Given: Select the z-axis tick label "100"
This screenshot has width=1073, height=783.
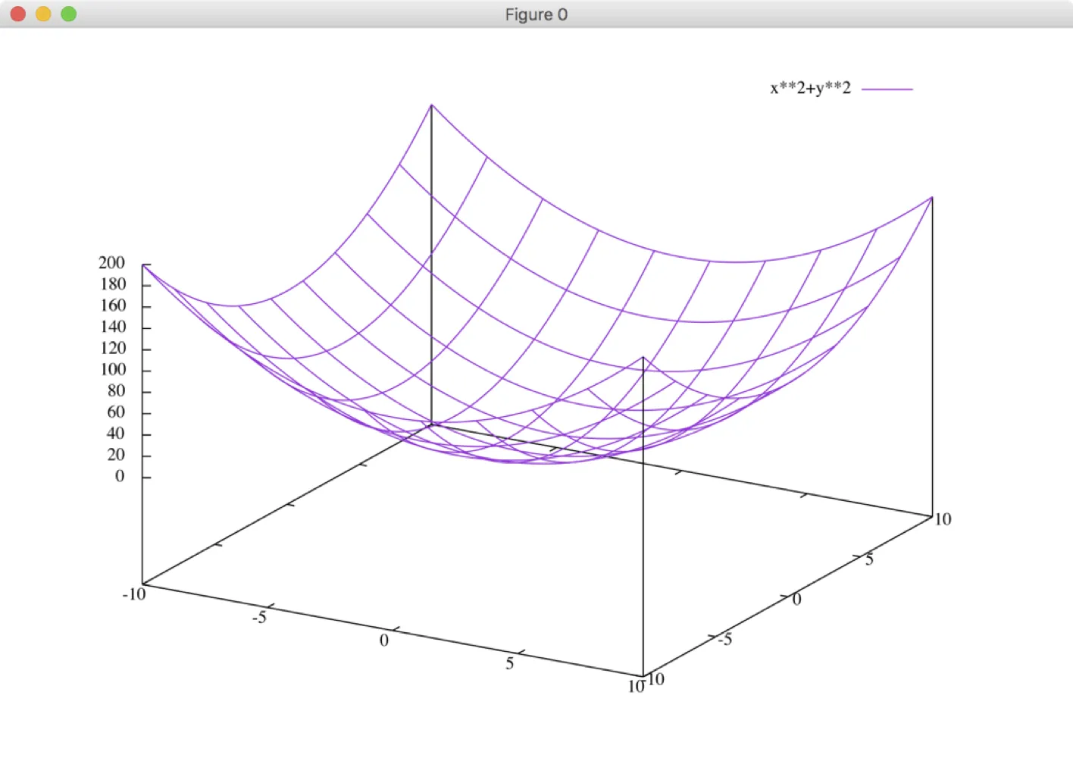Looking at the screenshot, I should (x=113, y=369).
